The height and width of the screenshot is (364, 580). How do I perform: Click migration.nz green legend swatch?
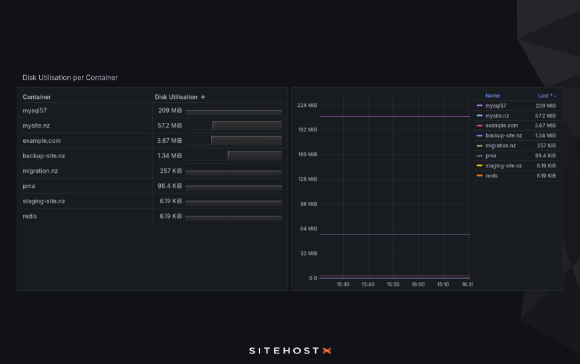coord(480,145)
